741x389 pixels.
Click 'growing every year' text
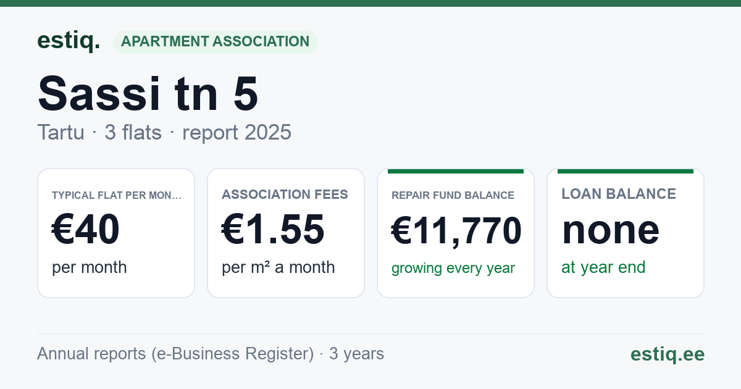(453, 269)
